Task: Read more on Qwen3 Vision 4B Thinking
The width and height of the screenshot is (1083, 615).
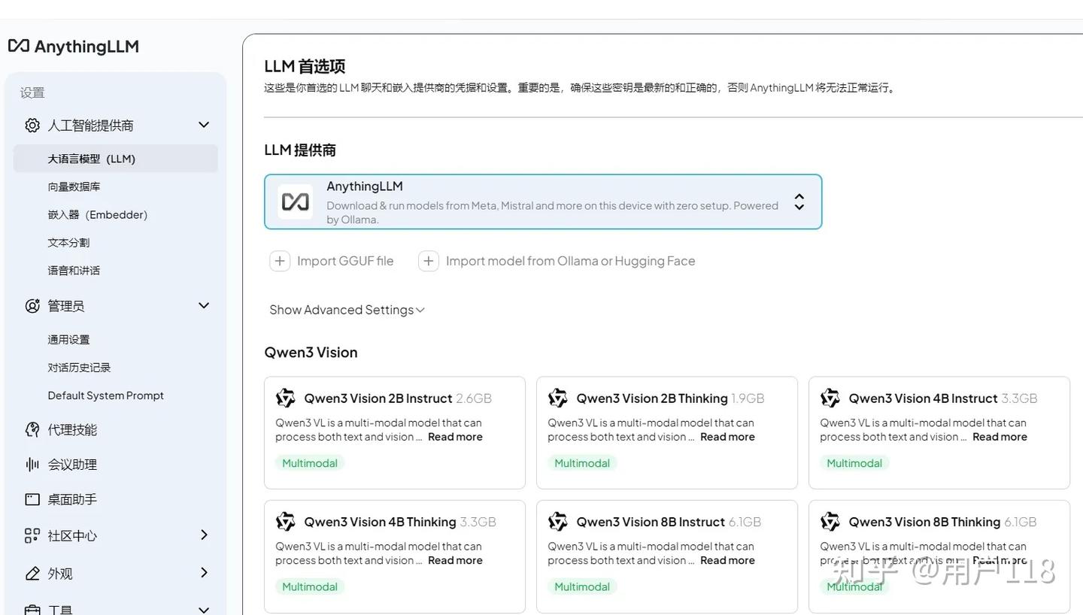Action: (x=455, y=560)
